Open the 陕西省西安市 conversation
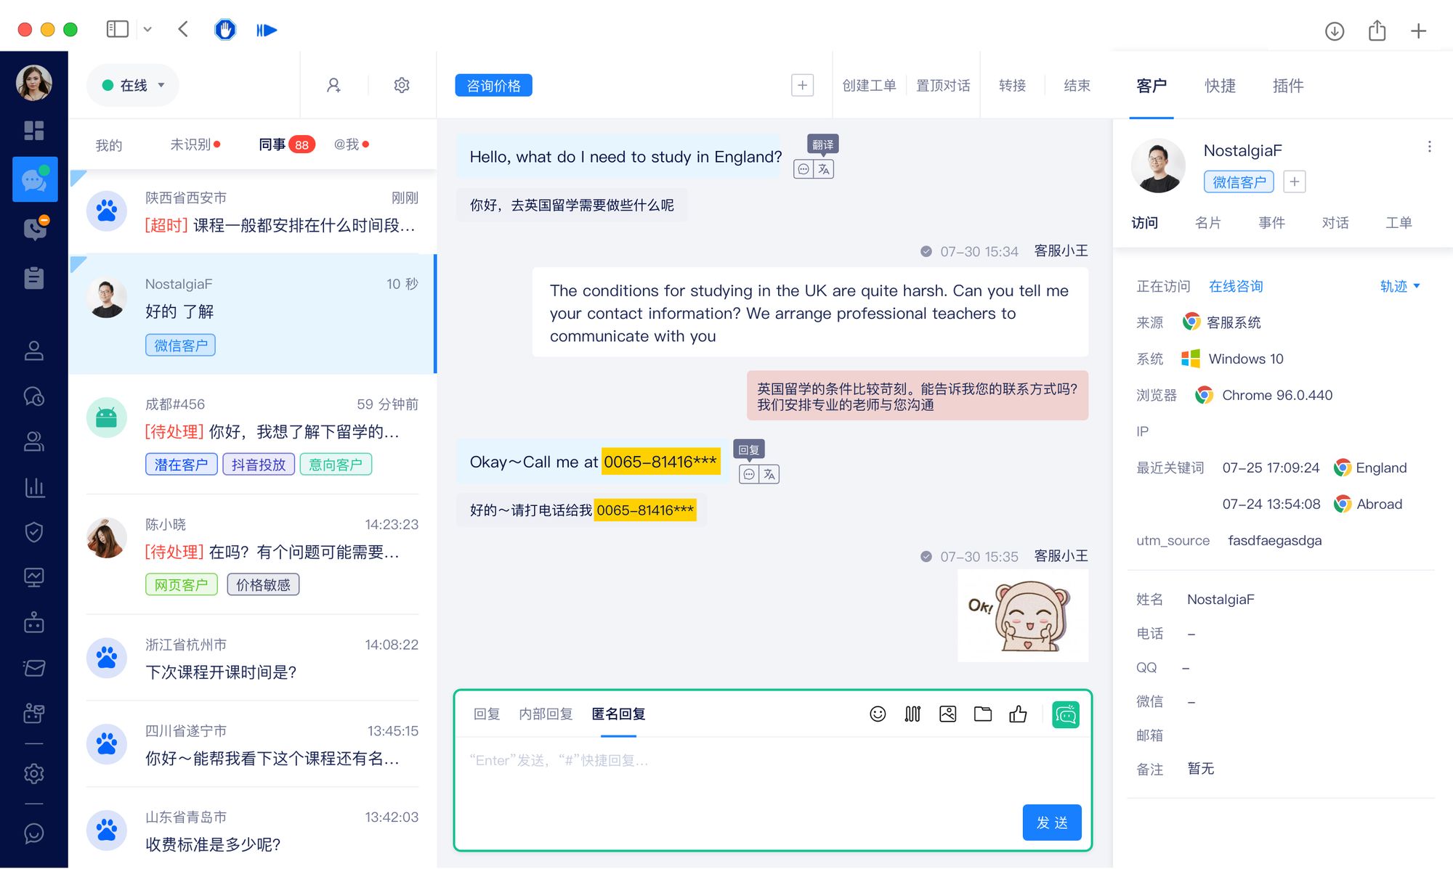Image resolution: width=1453 pixels, height=869 pixels. [x=253, y=211]
